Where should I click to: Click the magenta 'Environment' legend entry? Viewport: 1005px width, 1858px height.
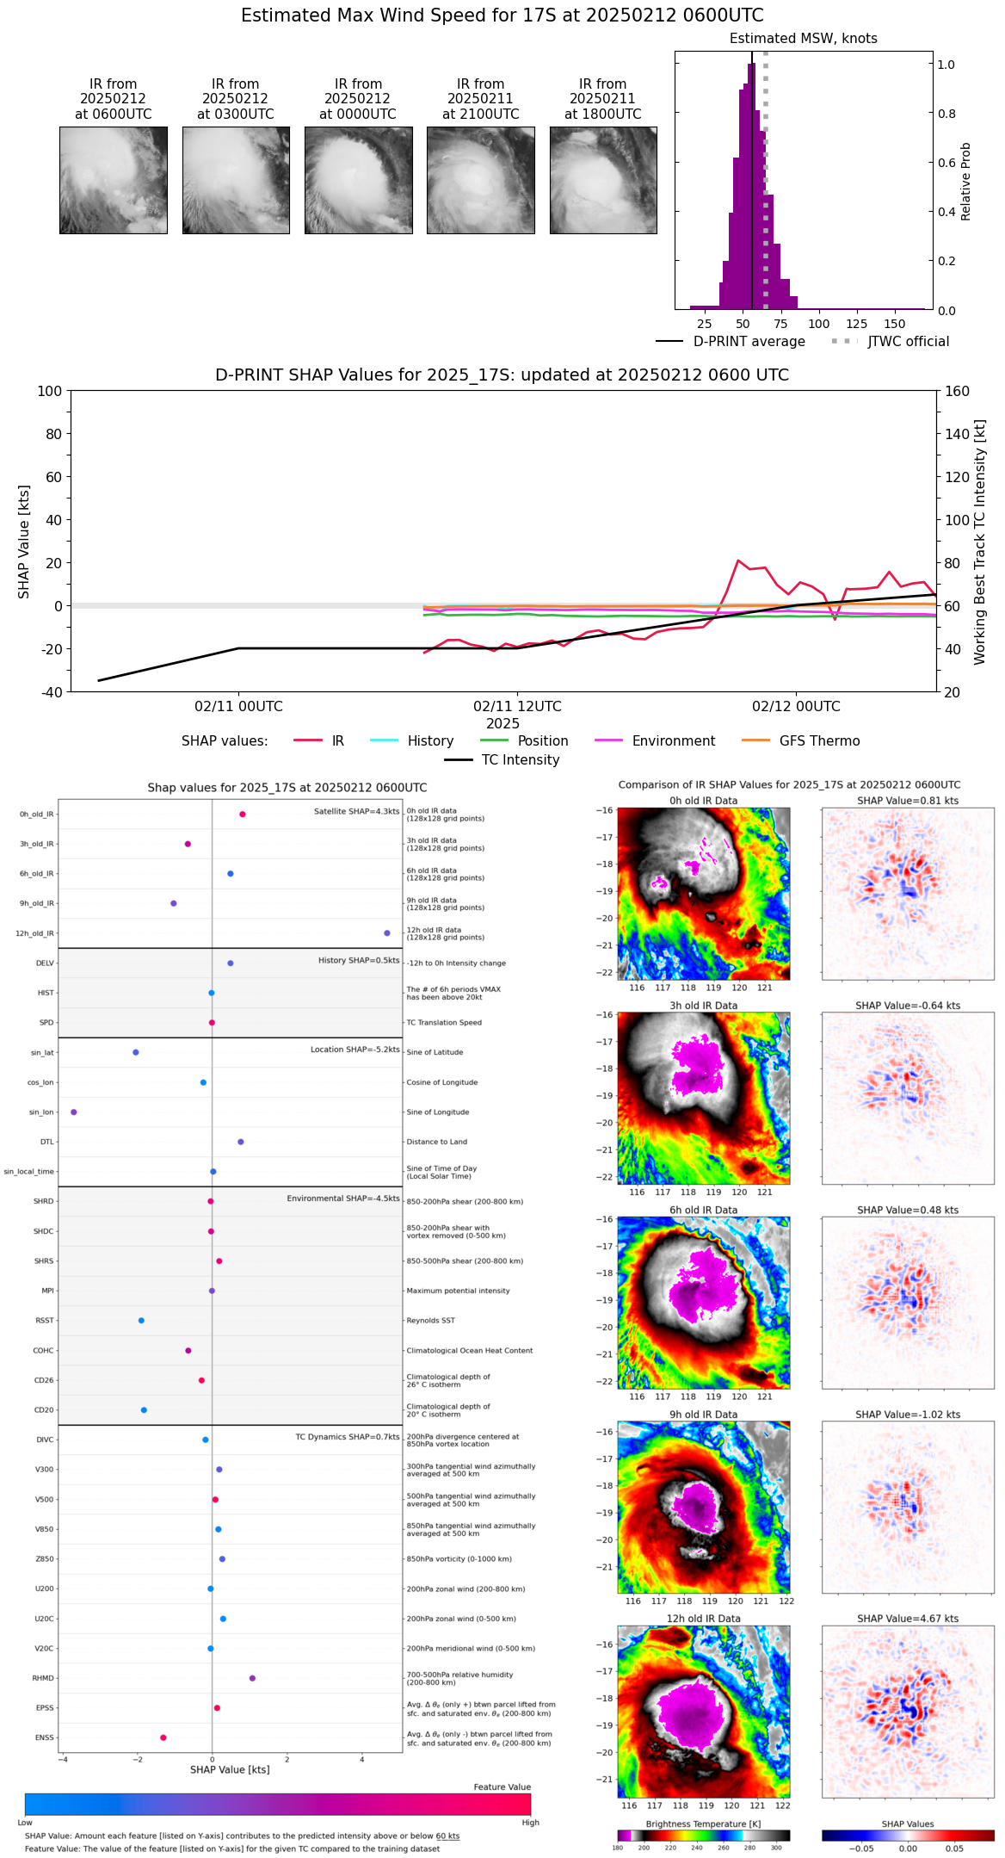[x=655, y=740]
